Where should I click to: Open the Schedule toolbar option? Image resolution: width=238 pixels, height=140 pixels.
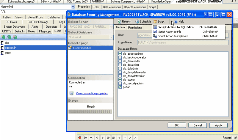143,21
